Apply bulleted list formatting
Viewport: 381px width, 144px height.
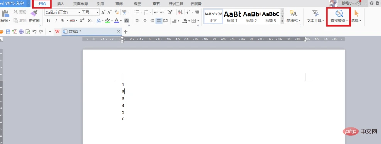click(137, 12)
